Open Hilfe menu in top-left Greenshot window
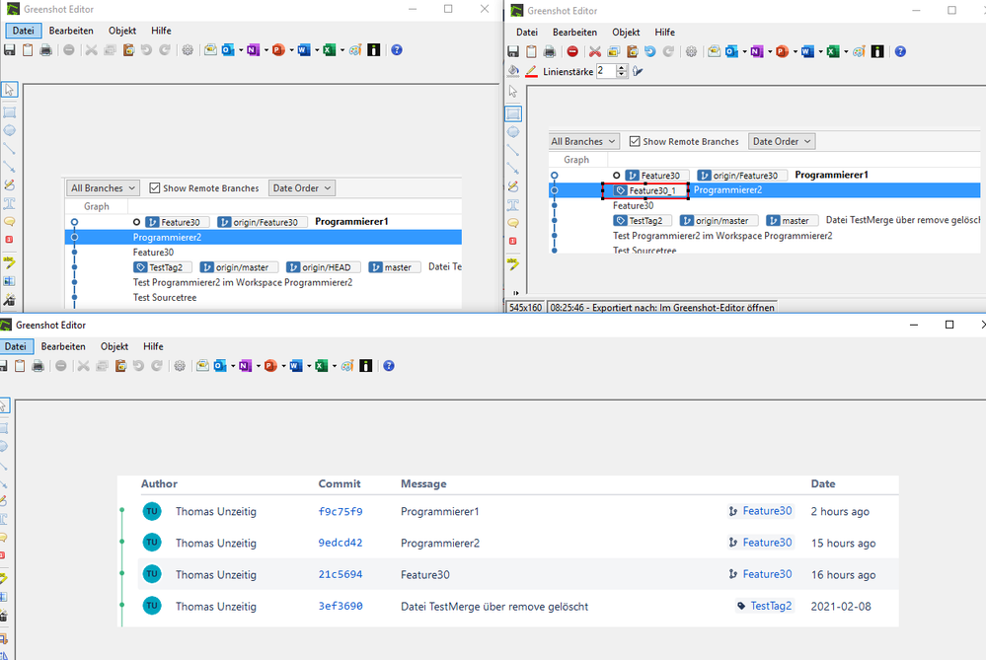 click(161, 31)
